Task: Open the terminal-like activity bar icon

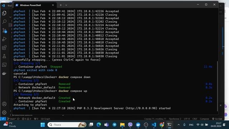Action: click(x=4, y=65)
